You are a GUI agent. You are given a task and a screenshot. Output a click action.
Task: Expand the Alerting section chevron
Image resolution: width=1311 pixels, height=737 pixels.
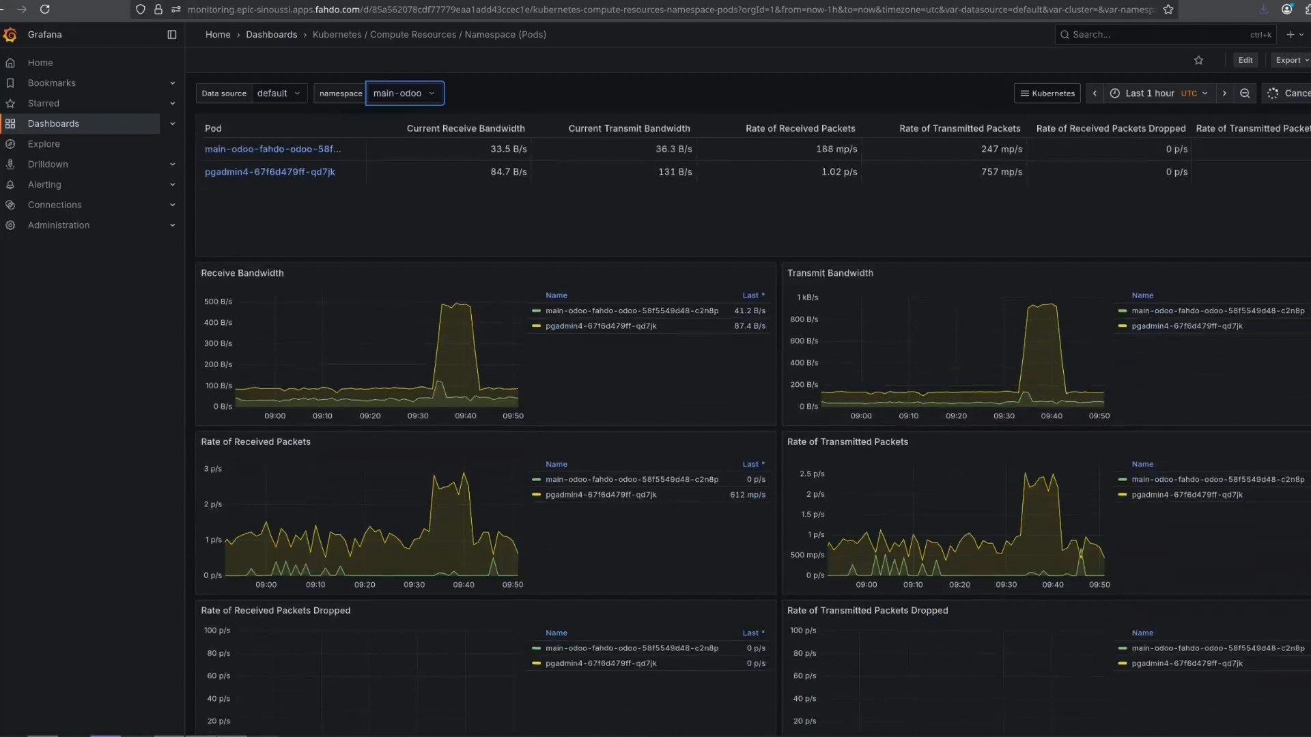point(172,185)
